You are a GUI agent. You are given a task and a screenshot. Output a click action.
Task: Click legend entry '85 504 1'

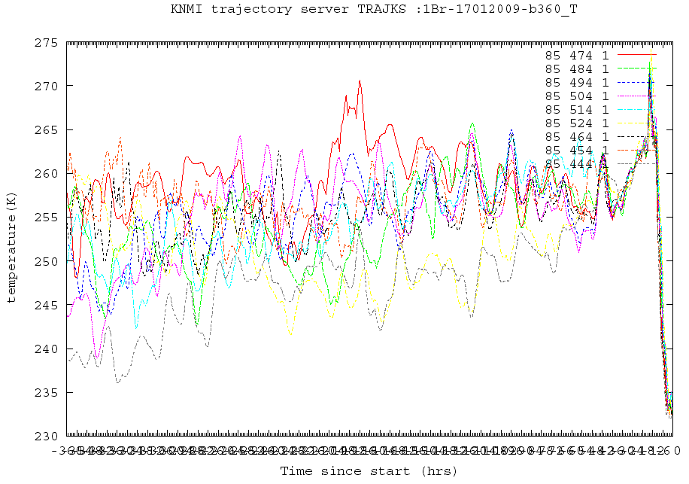click(578, 96)
